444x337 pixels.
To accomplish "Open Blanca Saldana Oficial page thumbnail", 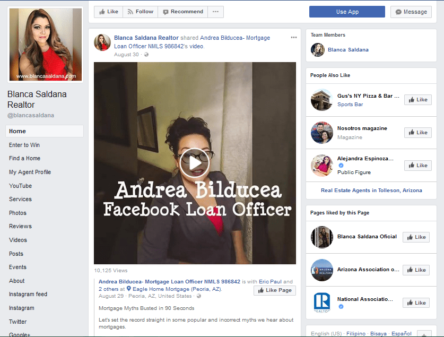I will pos(321,237).
